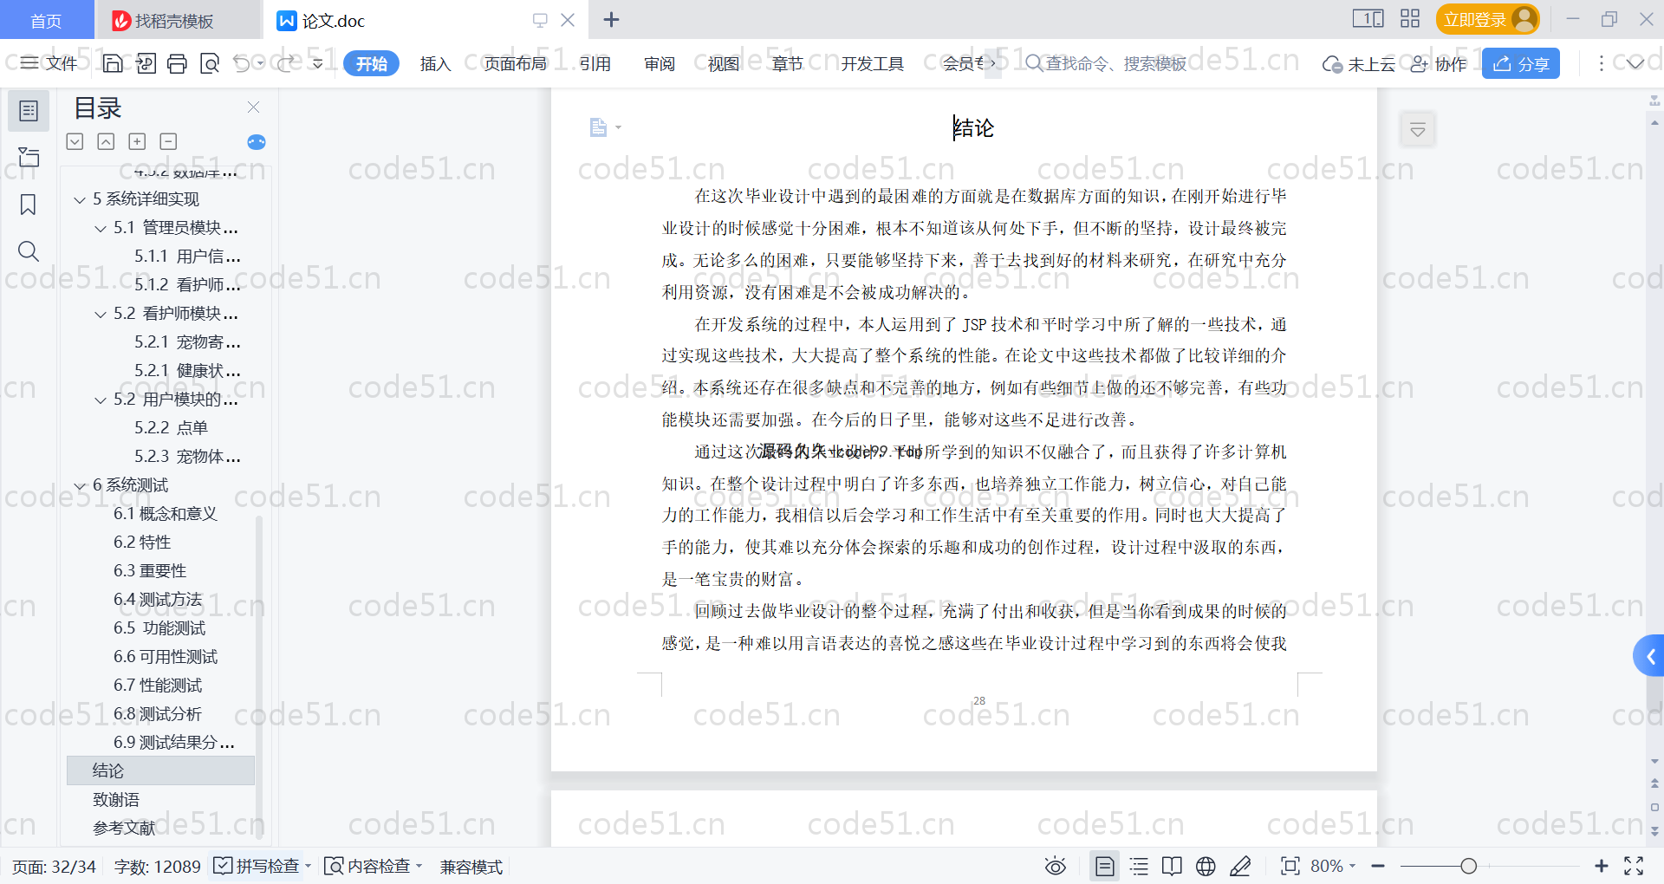The width and height of the screenshot is (1664, 884).
Task: Open the Find sidebar magnifier icon
Action: [29, 251]
